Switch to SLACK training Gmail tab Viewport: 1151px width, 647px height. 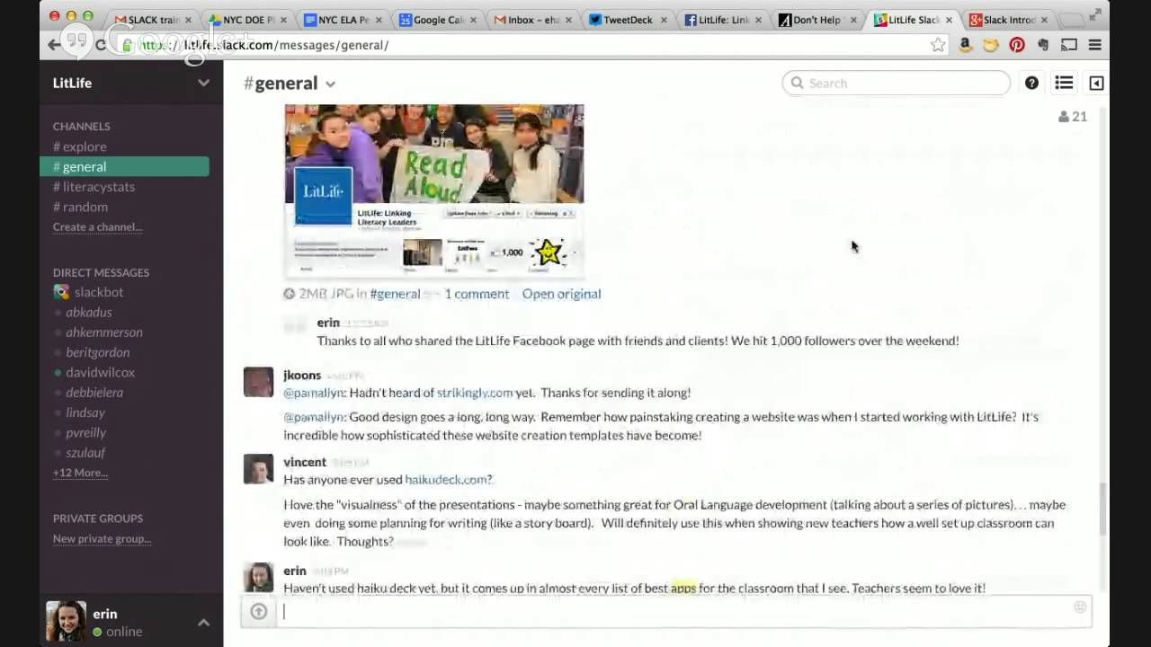point(154,20)
